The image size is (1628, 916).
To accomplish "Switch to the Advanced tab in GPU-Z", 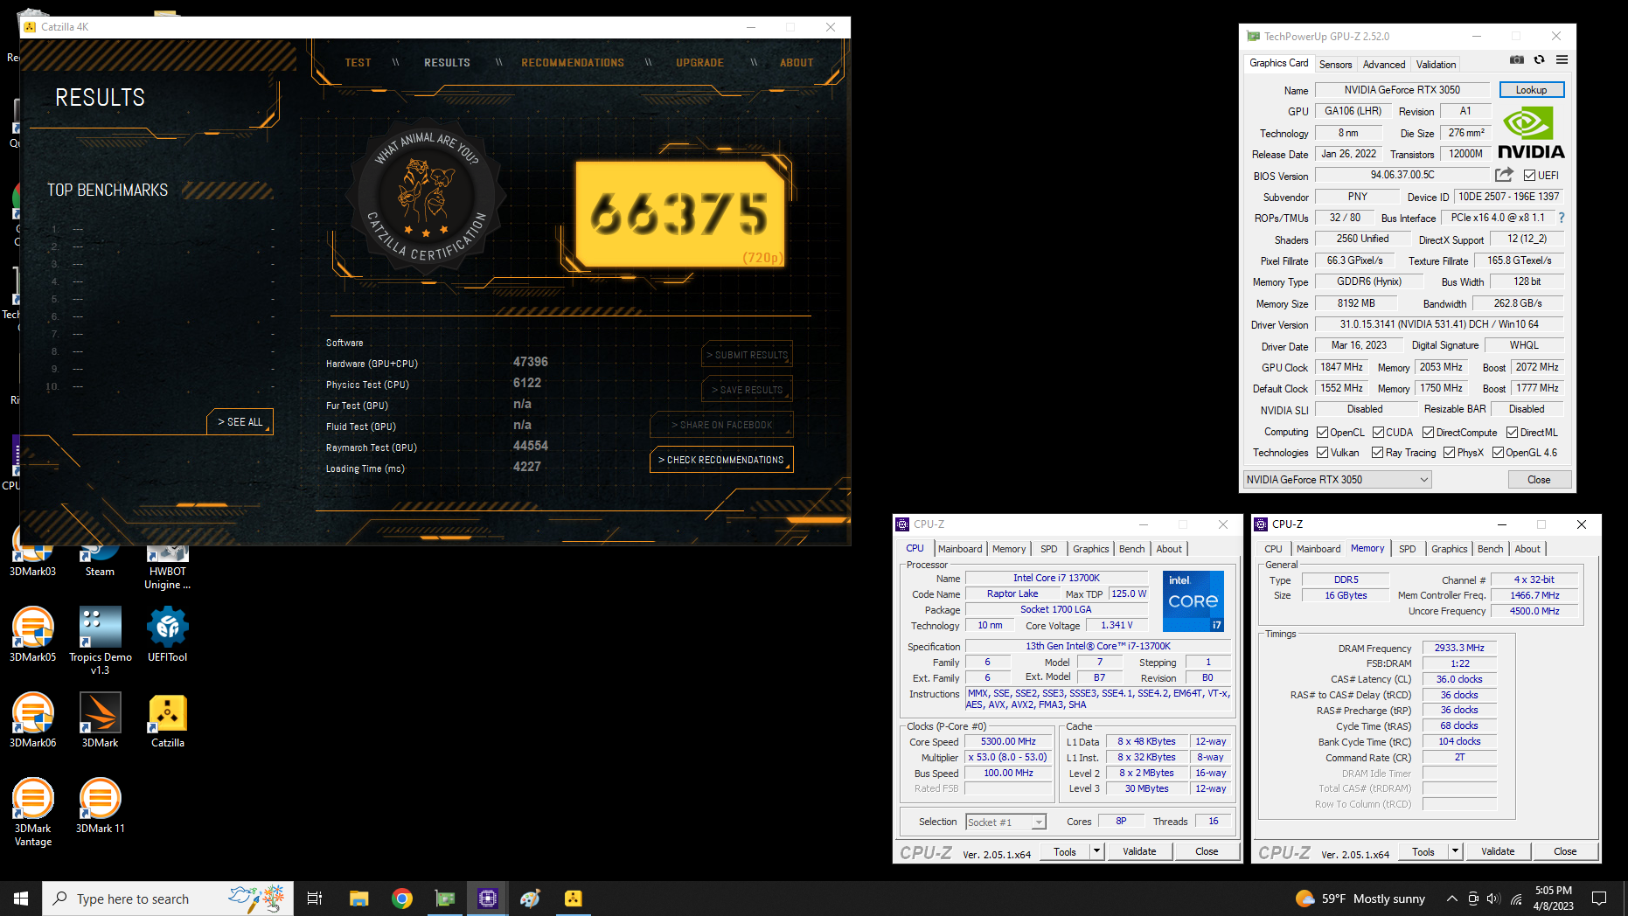I will 1384,65.
